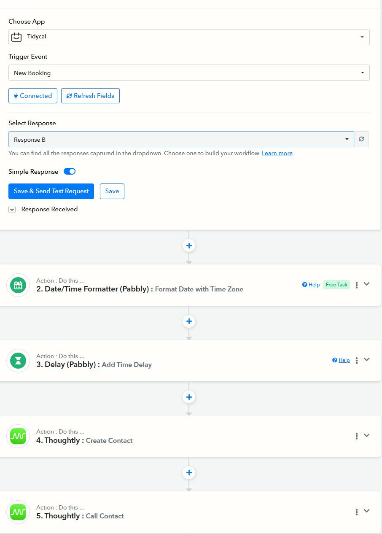This screenshot has width=382, height=534.
Task: Open the Select Response dropdown
Action: pyautogui.click(x=181, y=139)
